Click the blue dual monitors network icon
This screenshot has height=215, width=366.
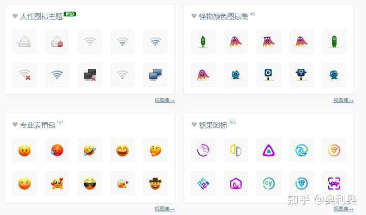[x=155, y=75]
